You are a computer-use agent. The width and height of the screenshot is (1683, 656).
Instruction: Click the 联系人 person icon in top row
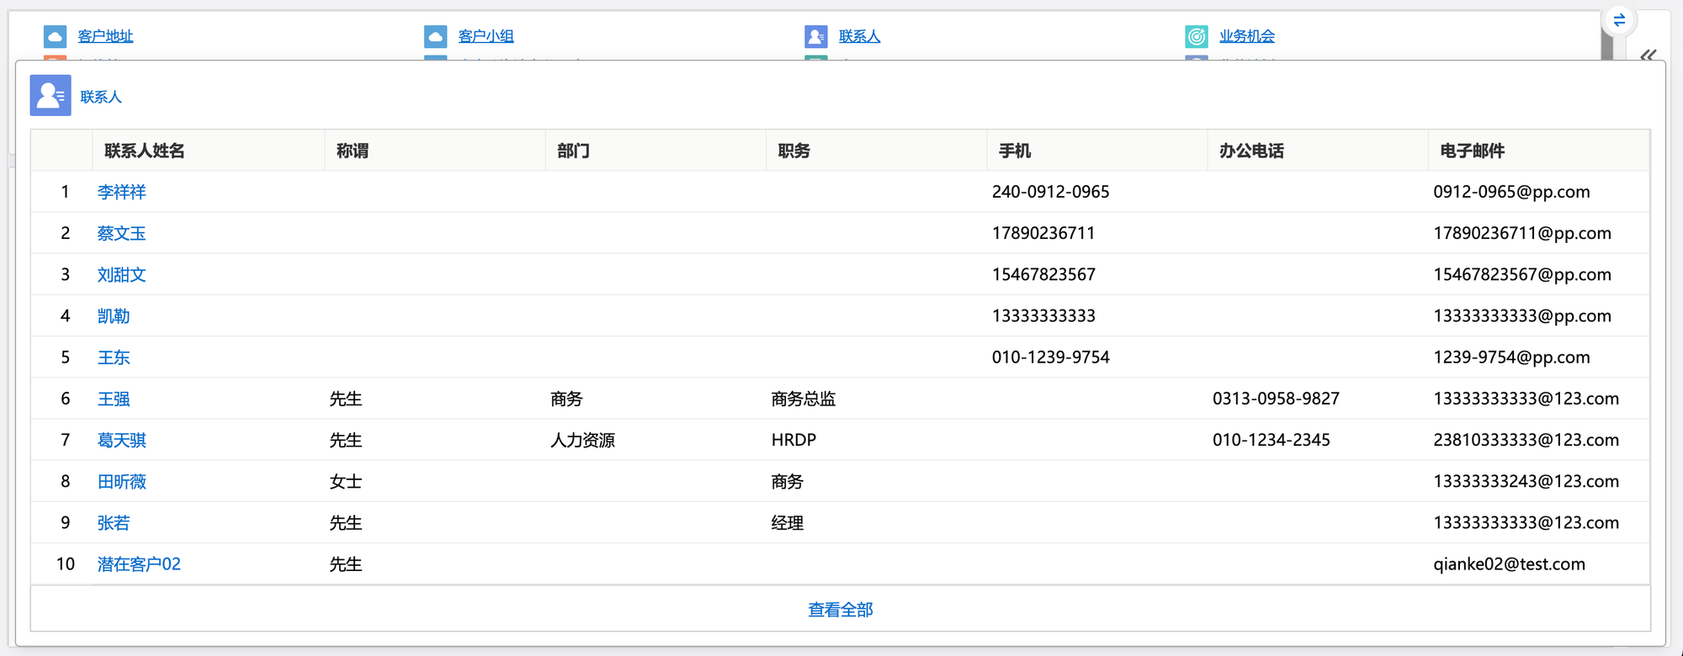tap(815, 36)
